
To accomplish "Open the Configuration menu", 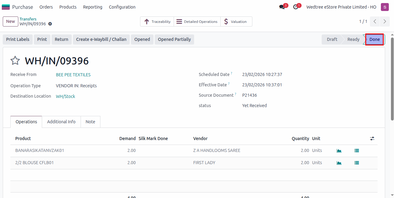I will (122, 7).
